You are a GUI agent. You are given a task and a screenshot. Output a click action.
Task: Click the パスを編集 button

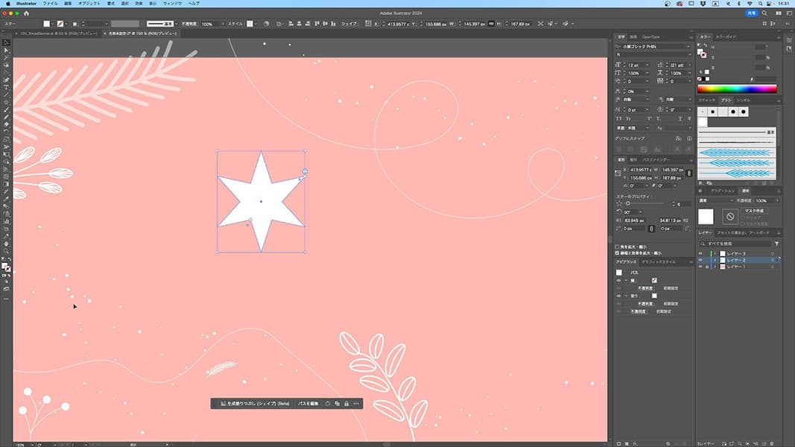pyautogui.click(x=308, y=403)
